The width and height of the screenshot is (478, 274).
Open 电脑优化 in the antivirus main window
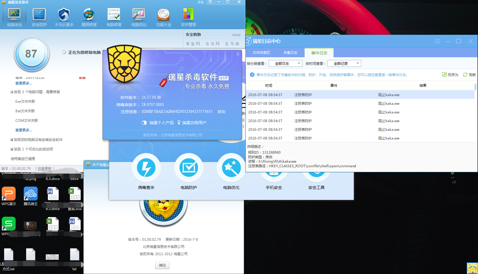(x=231, y=168)
